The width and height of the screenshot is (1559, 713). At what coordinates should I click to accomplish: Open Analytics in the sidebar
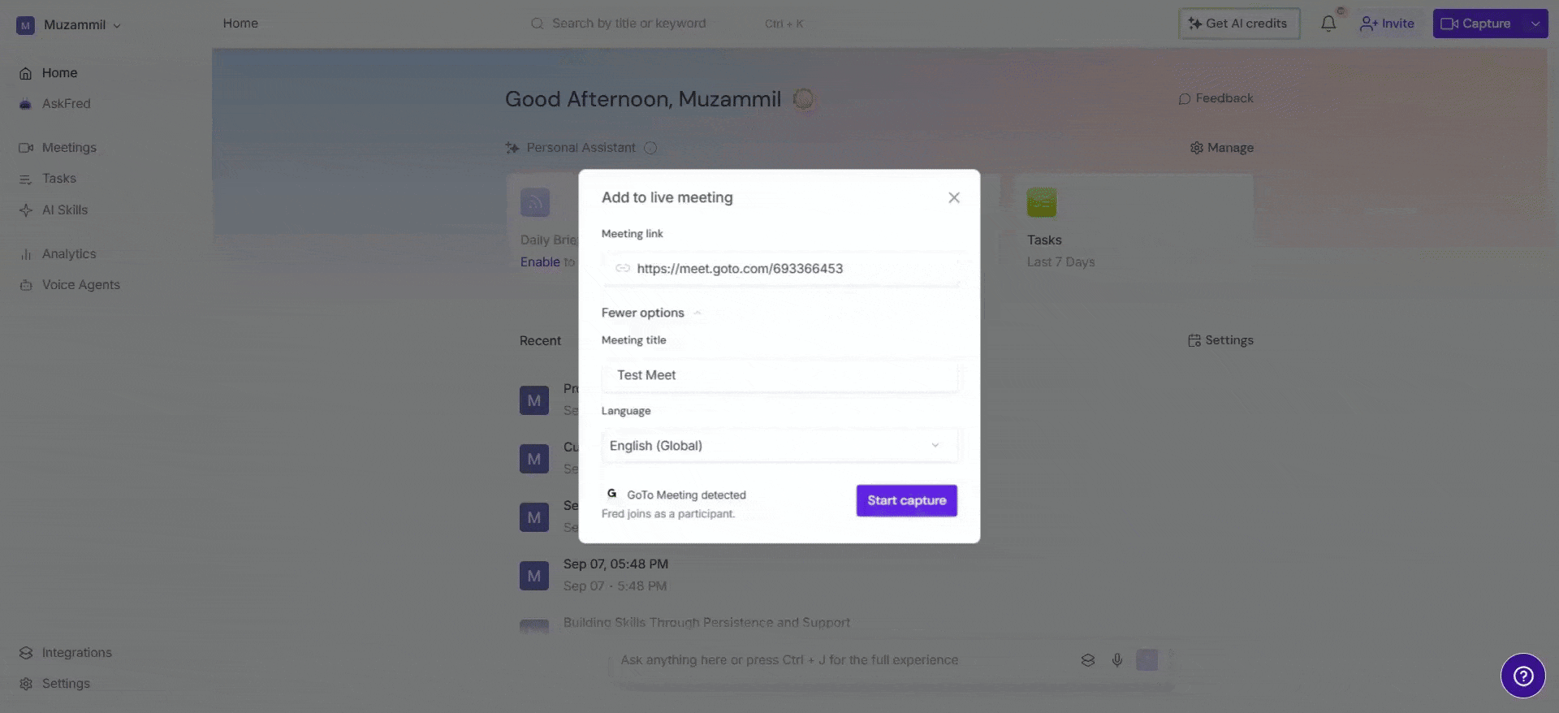pos(58,254)
